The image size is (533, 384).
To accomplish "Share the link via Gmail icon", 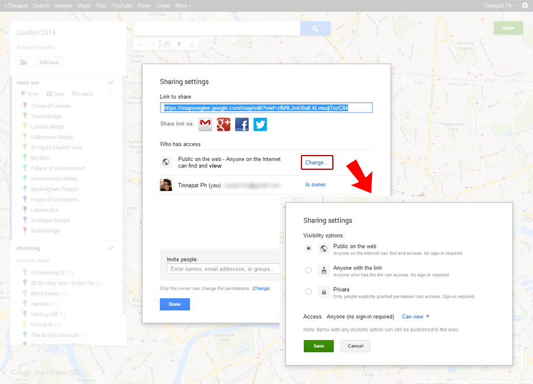I will [205, 125].
